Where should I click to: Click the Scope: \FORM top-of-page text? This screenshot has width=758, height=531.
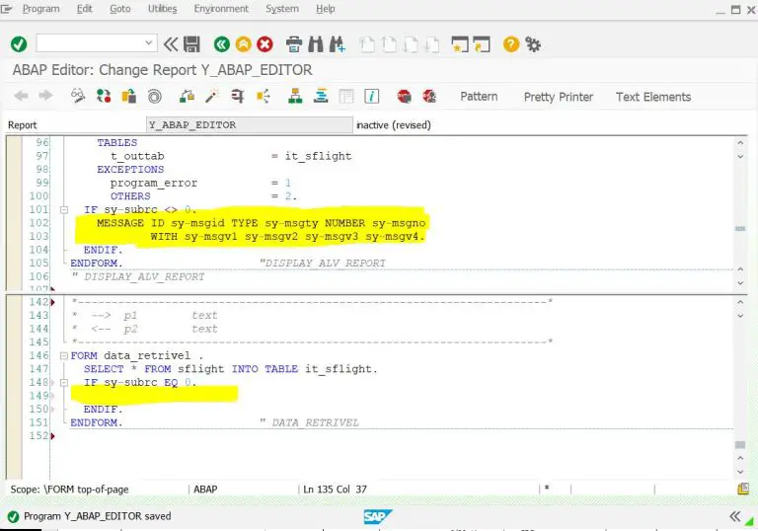click(x=70, y=490)
